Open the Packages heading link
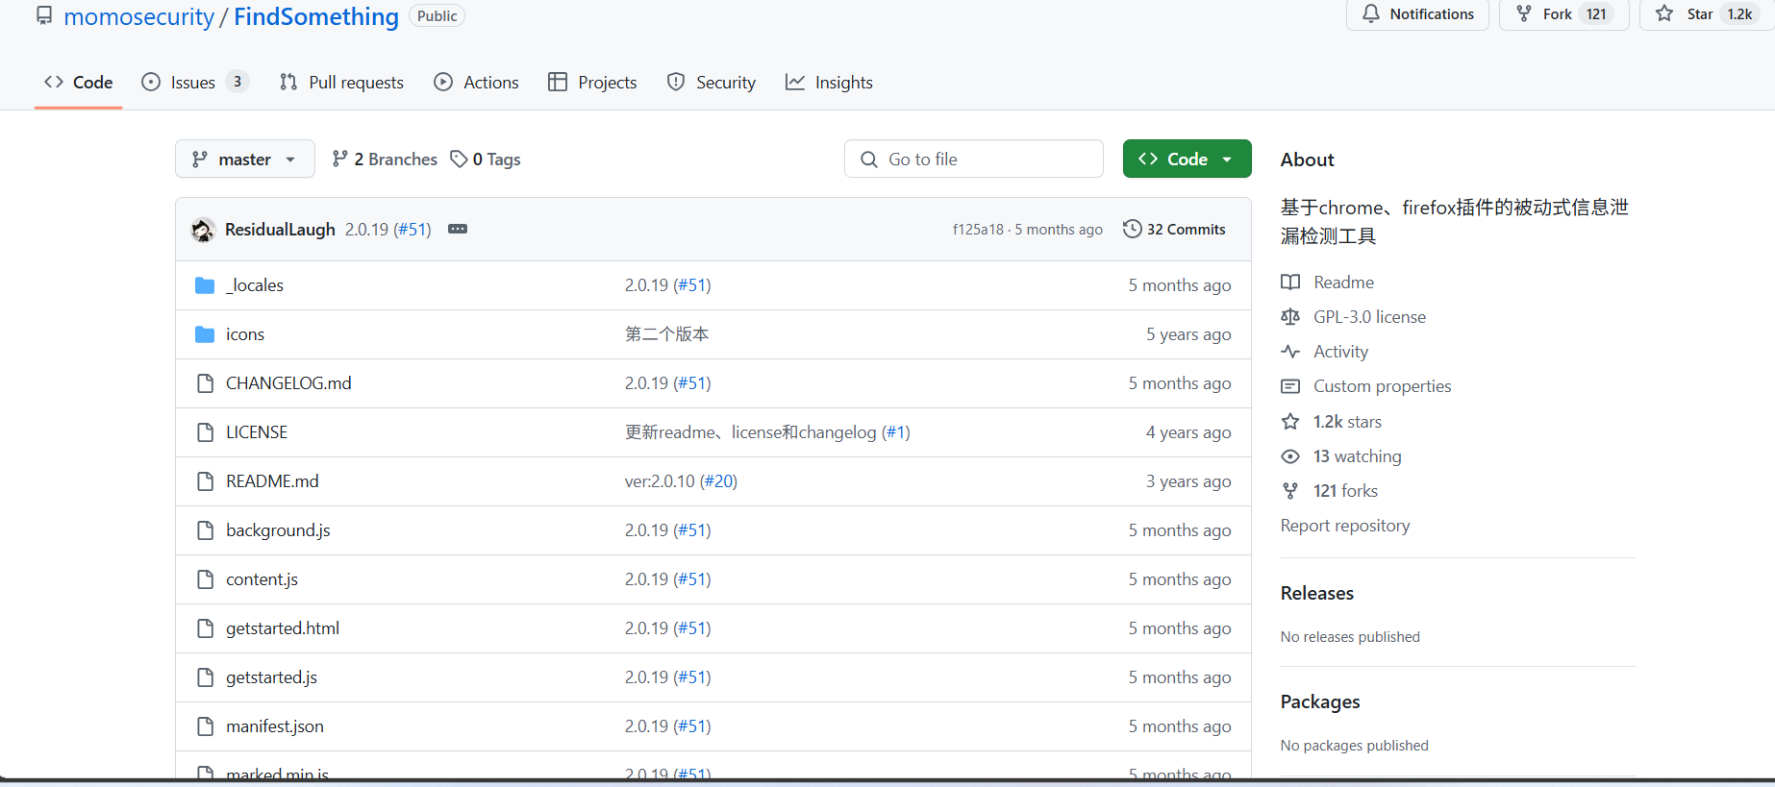Image resolution: width=1775 pixels, height=787 pixels. coord(1320,702)
